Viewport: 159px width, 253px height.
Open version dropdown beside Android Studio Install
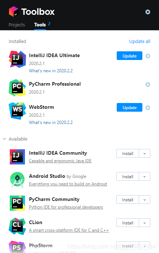pos(145,176)
